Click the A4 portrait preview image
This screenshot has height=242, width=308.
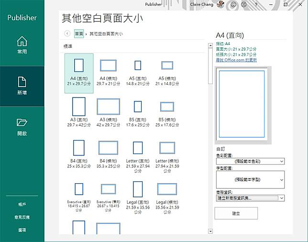(x=242, y=104)
